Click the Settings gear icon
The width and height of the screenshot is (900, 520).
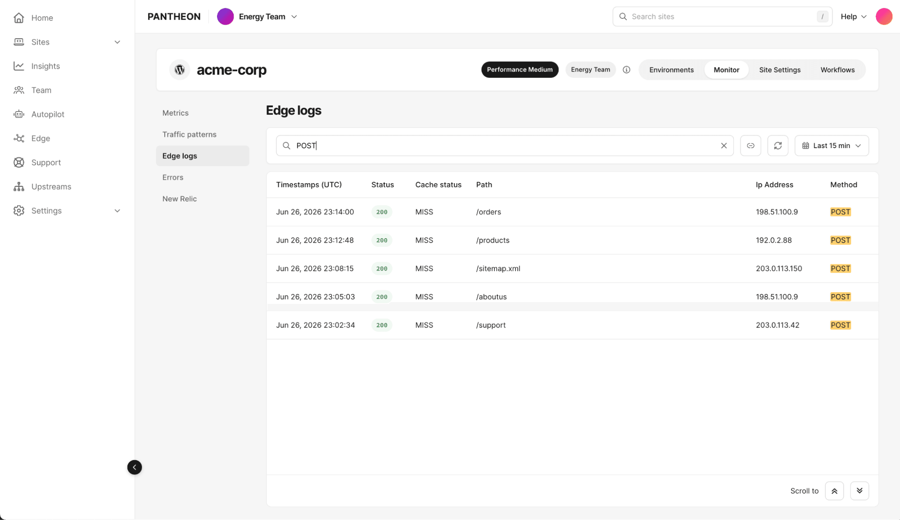pos(18,210)
